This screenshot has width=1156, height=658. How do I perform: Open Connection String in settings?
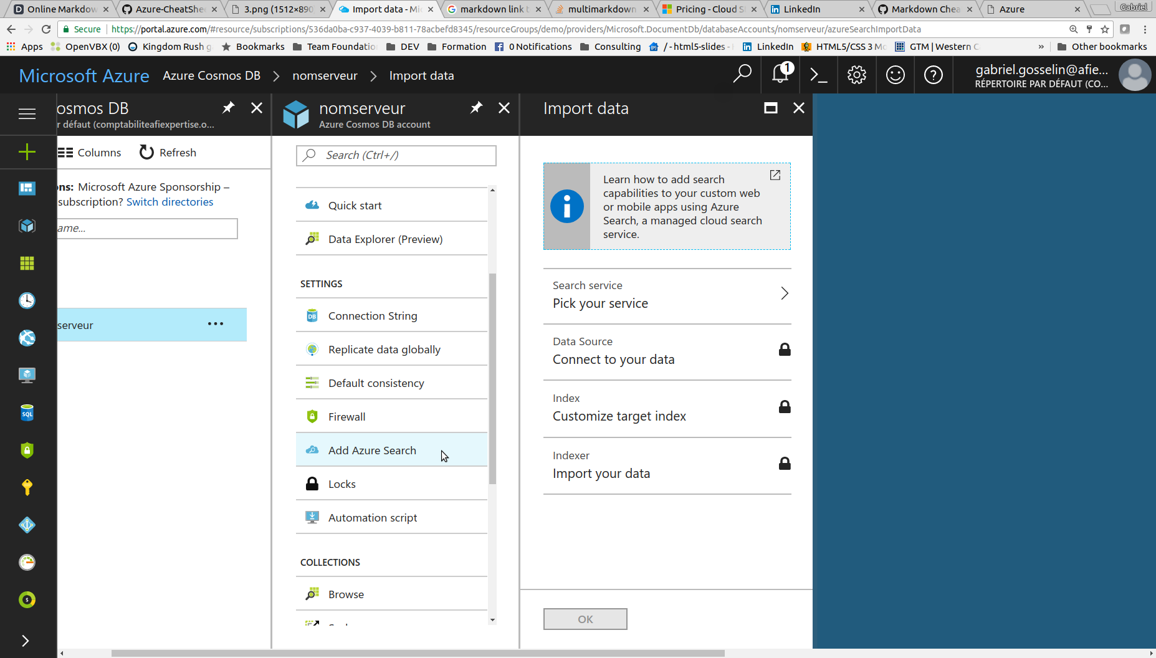[373, 316]
